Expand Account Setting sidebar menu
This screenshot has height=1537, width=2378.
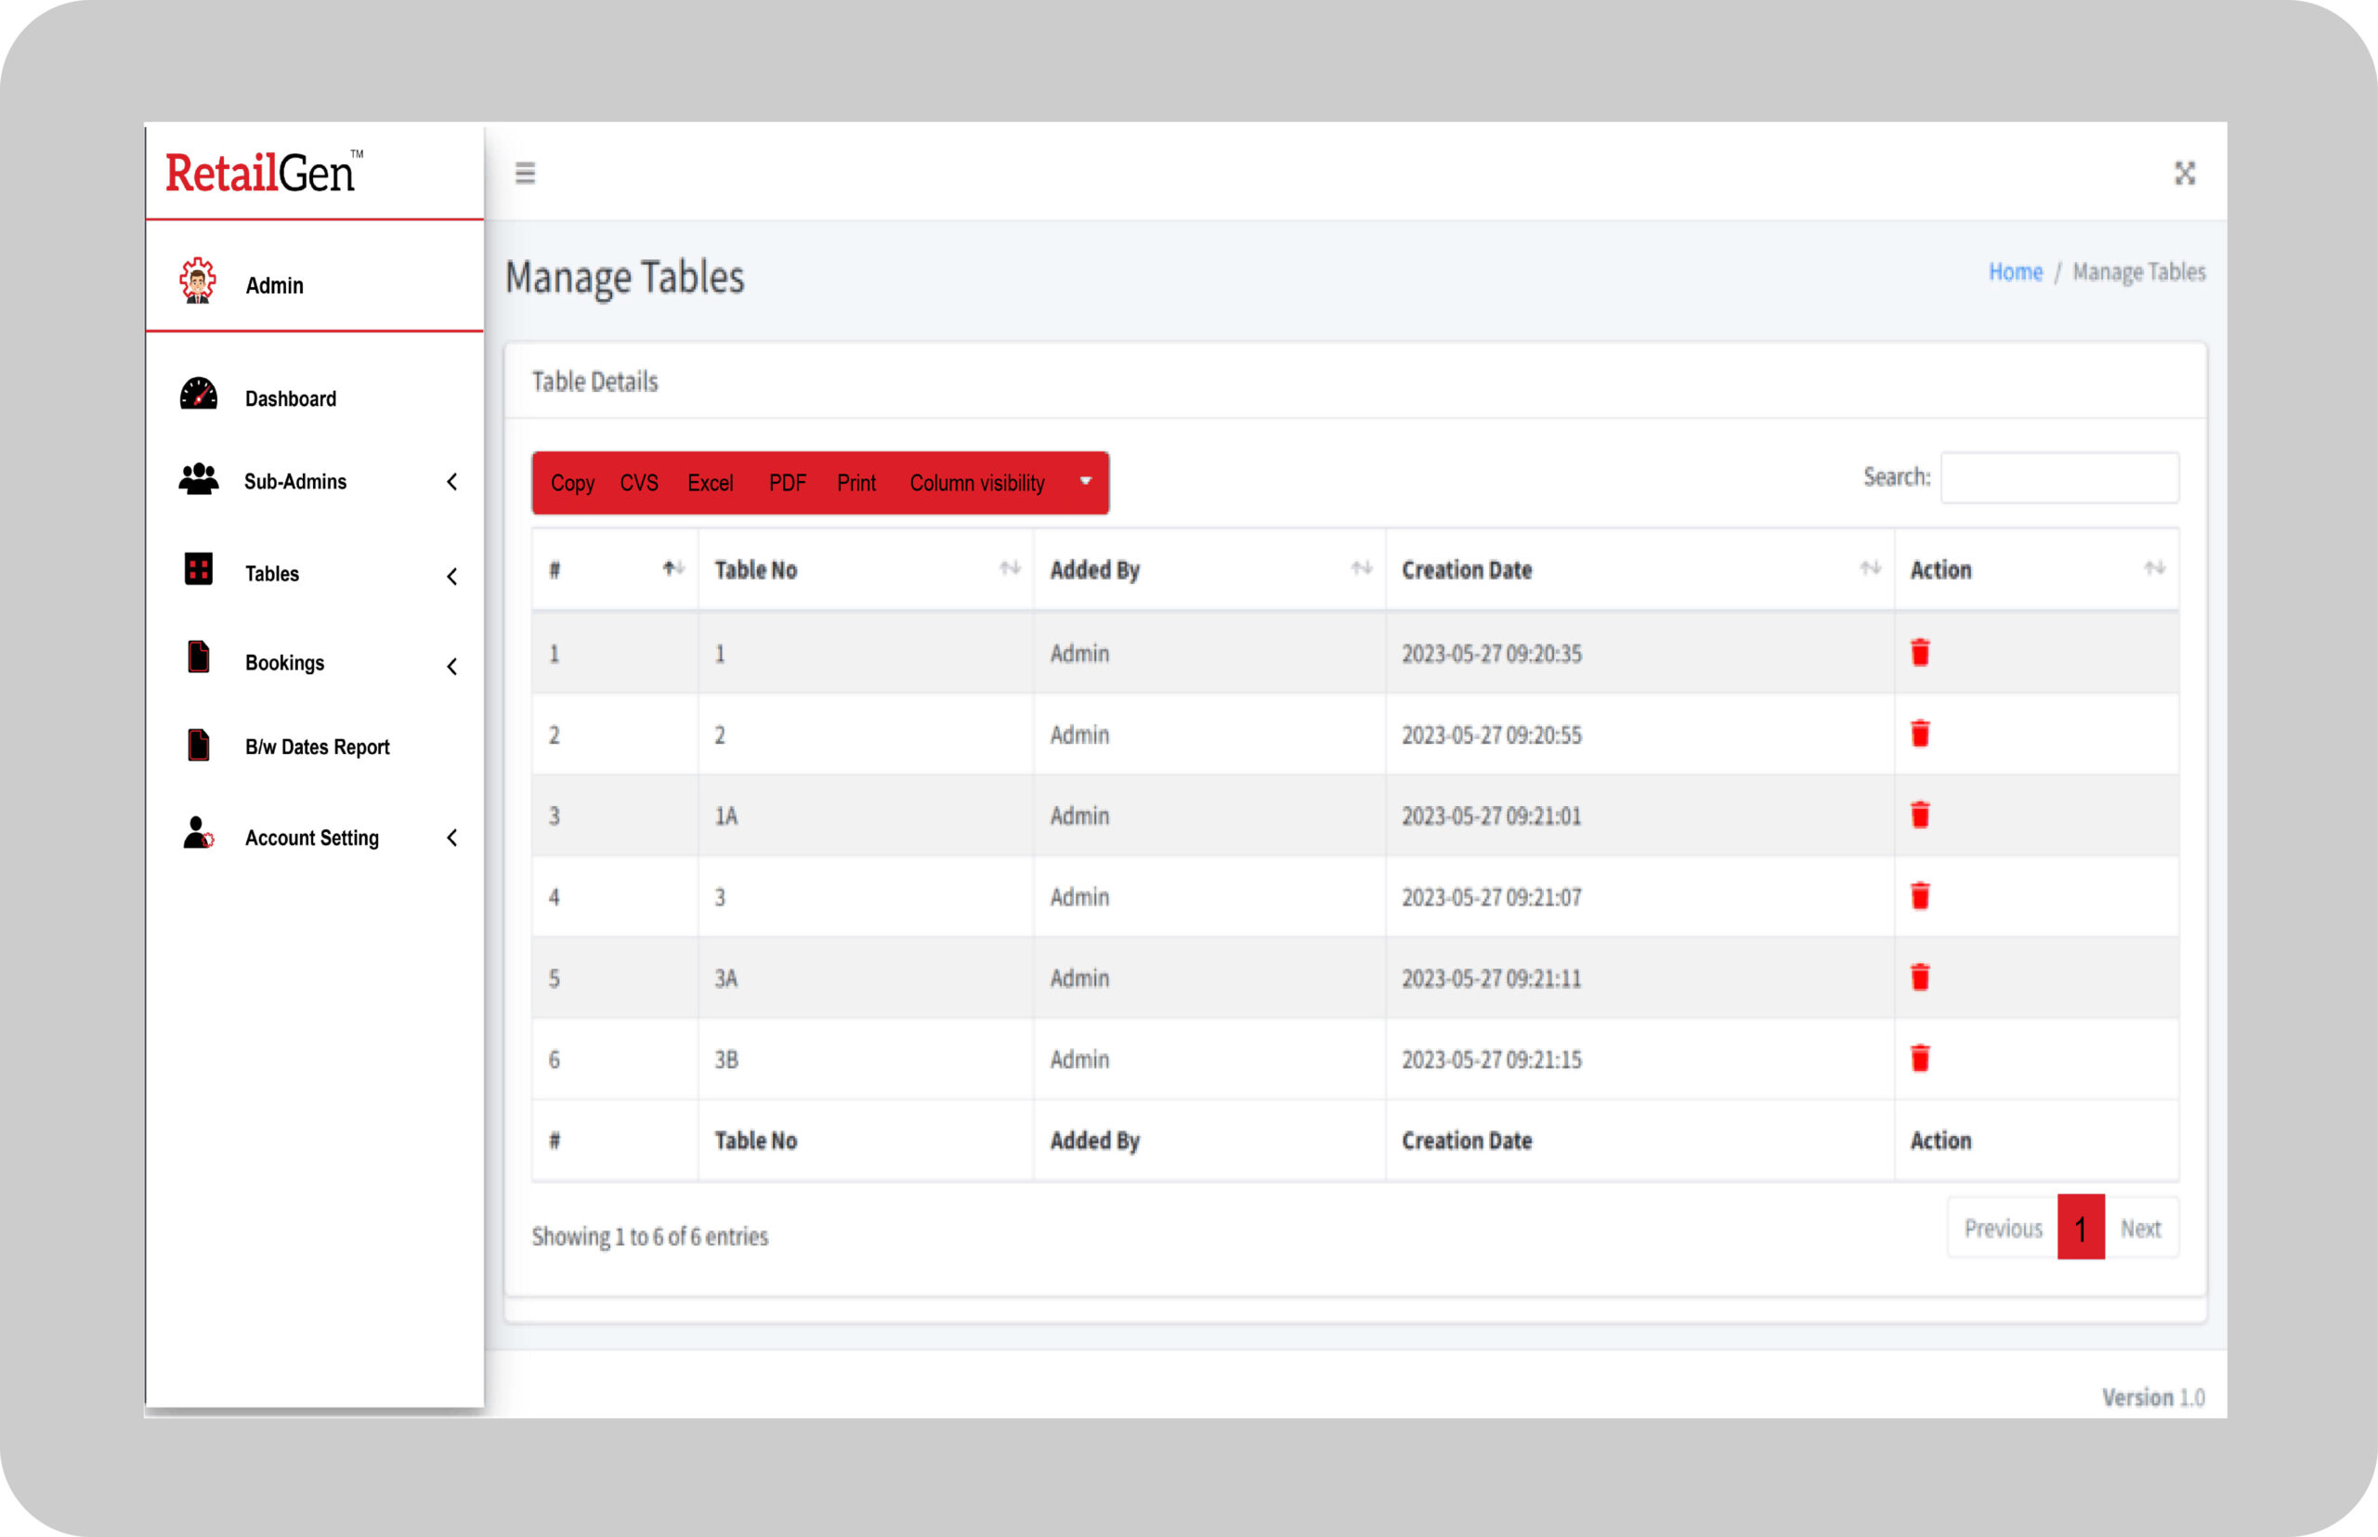click(x=313, y=839)
